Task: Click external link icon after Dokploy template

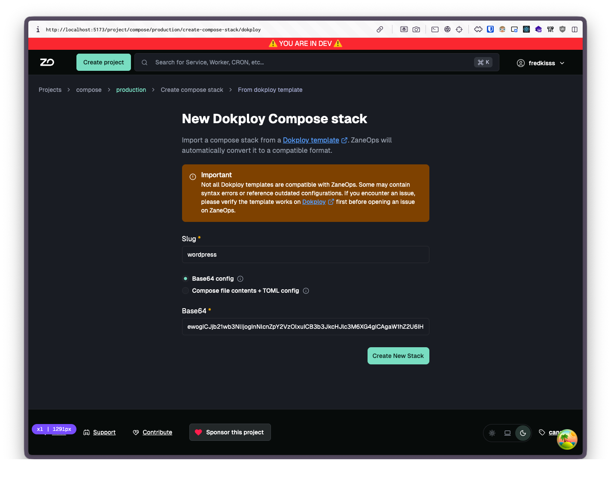Action: [344, 140]
